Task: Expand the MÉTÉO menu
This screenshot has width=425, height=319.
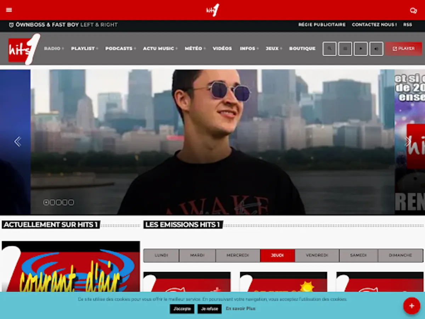Action: coord(195,49)
